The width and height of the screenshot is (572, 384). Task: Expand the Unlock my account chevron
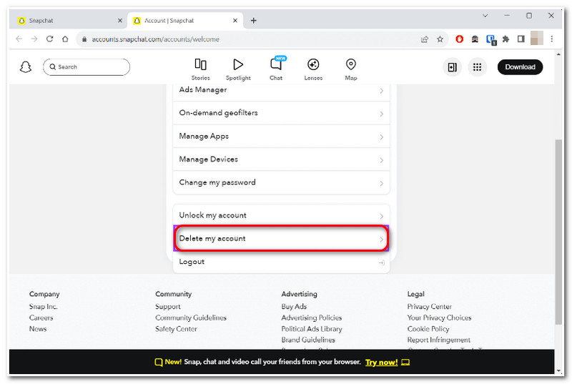[x=382, y=216]
